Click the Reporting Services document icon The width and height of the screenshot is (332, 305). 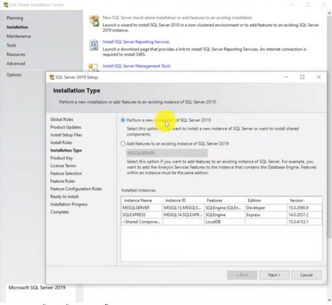[94, 45]
